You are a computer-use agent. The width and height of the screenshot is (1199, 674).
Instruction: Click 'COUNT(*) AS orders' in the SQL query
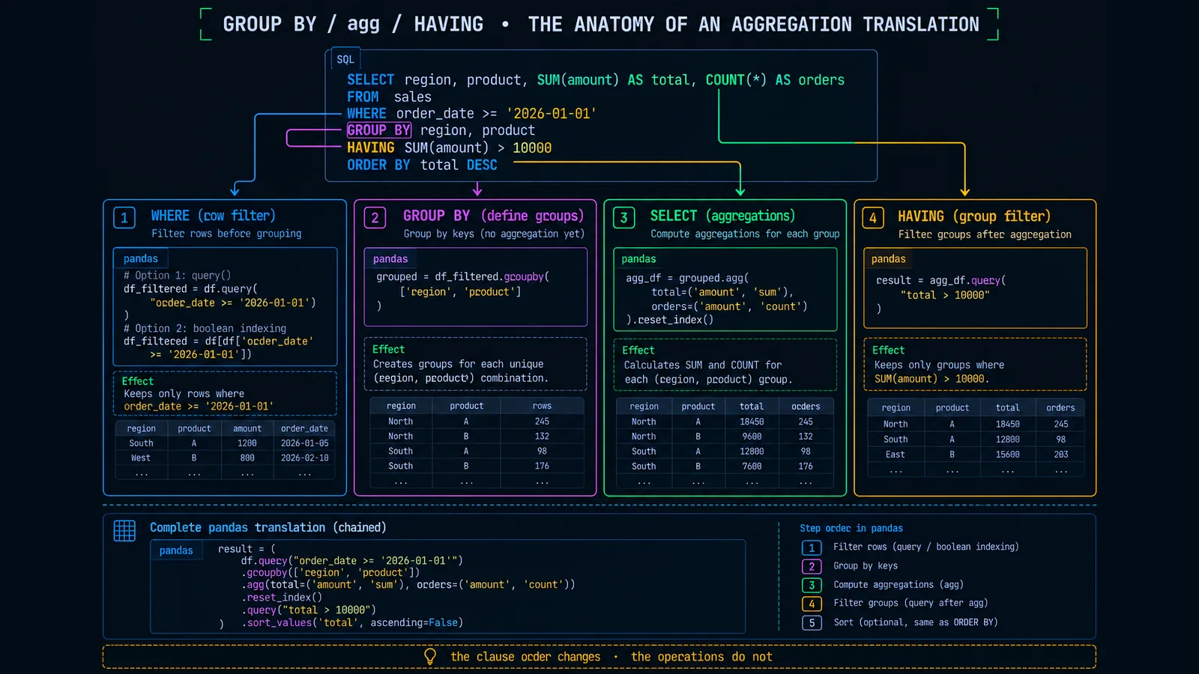pos(775,79)
